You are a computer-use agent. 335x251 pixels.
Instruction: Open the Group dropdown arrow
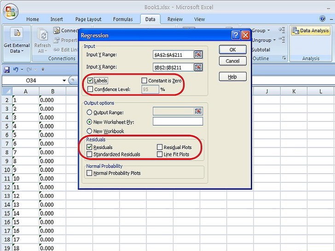coord(269,30)
